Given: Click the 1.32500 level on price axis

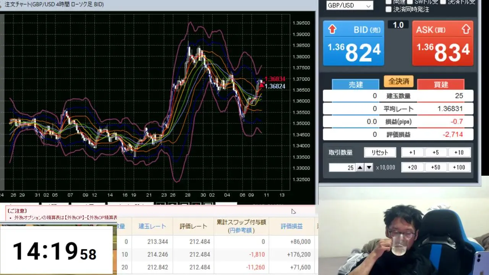Looking at the screenshot, I should point(301,180).
